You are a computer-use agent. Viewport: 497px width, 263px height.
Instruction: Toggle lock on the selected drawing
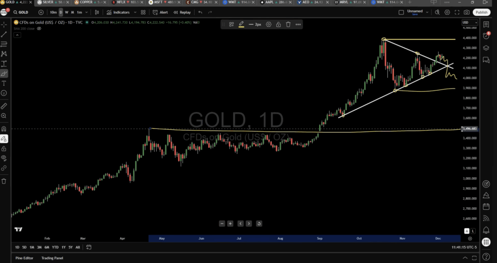pos(278,24)
